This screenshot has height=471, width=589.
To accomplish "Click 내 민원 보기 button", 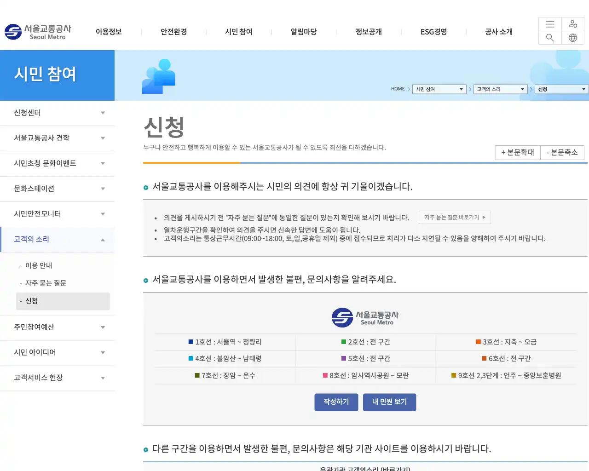I will pyautogui.click(x=390, y=402).
